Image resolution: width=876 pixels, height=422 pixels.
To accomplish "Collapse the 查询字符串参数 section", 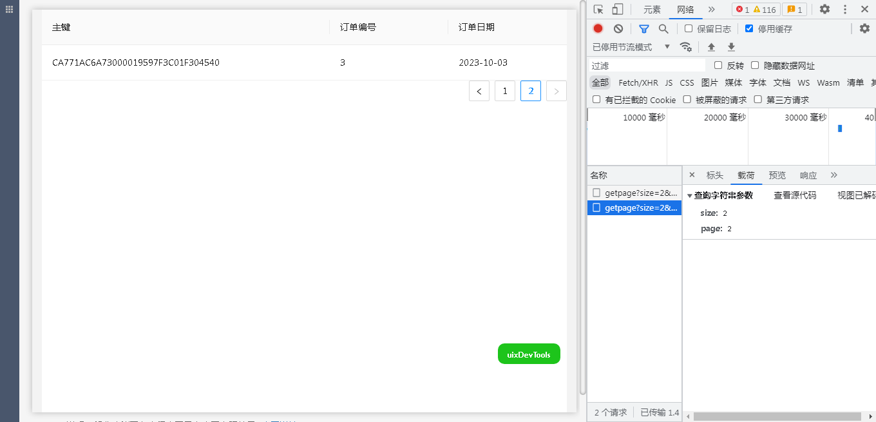I will click(690, 196).
